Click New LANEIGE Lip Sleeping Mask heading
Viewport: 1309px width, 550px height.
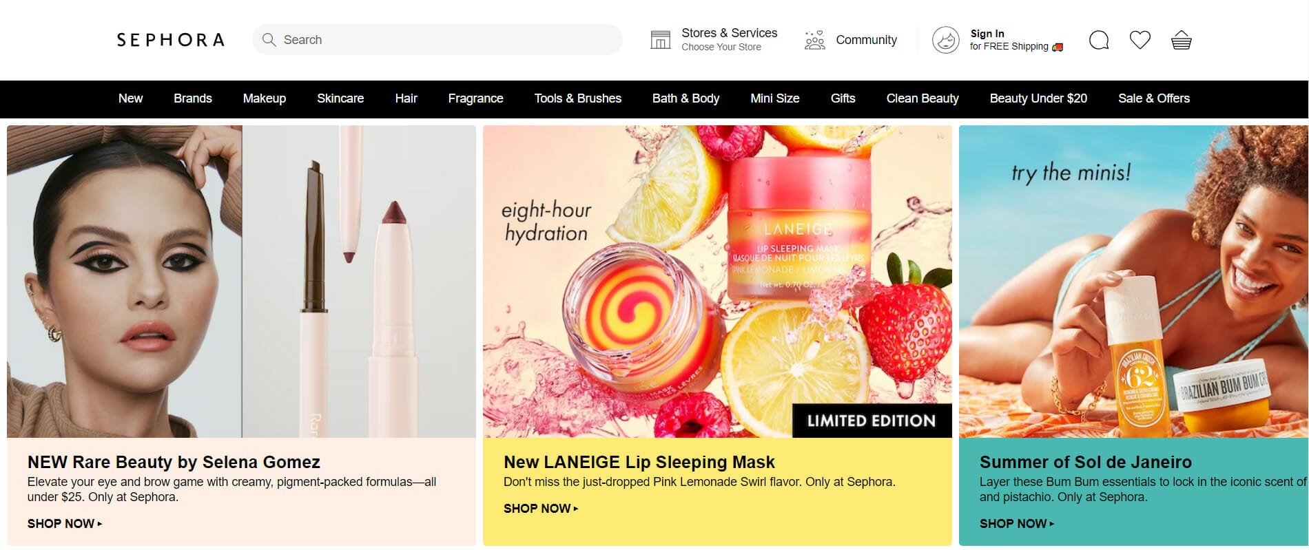[x=639, y=462]
